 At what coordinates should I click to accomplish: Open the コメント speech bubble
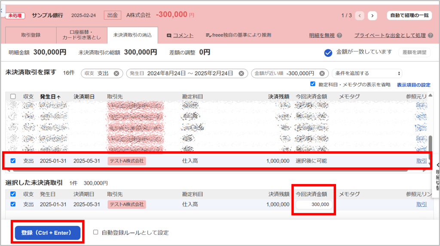(169, 35)
